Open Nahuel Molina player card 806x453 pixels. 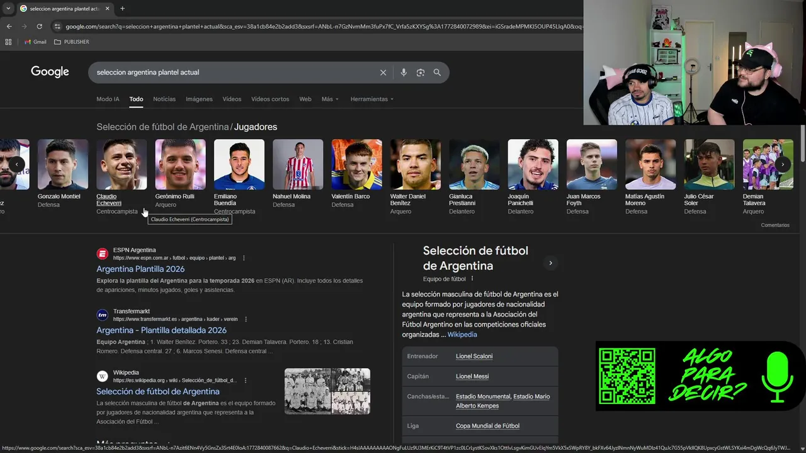point(298,173)
